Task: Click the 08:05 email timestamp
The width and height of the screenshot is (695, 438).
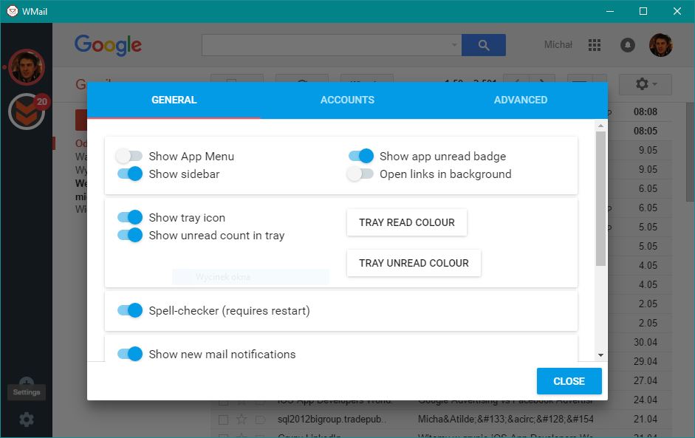Action: pos(646,131)
